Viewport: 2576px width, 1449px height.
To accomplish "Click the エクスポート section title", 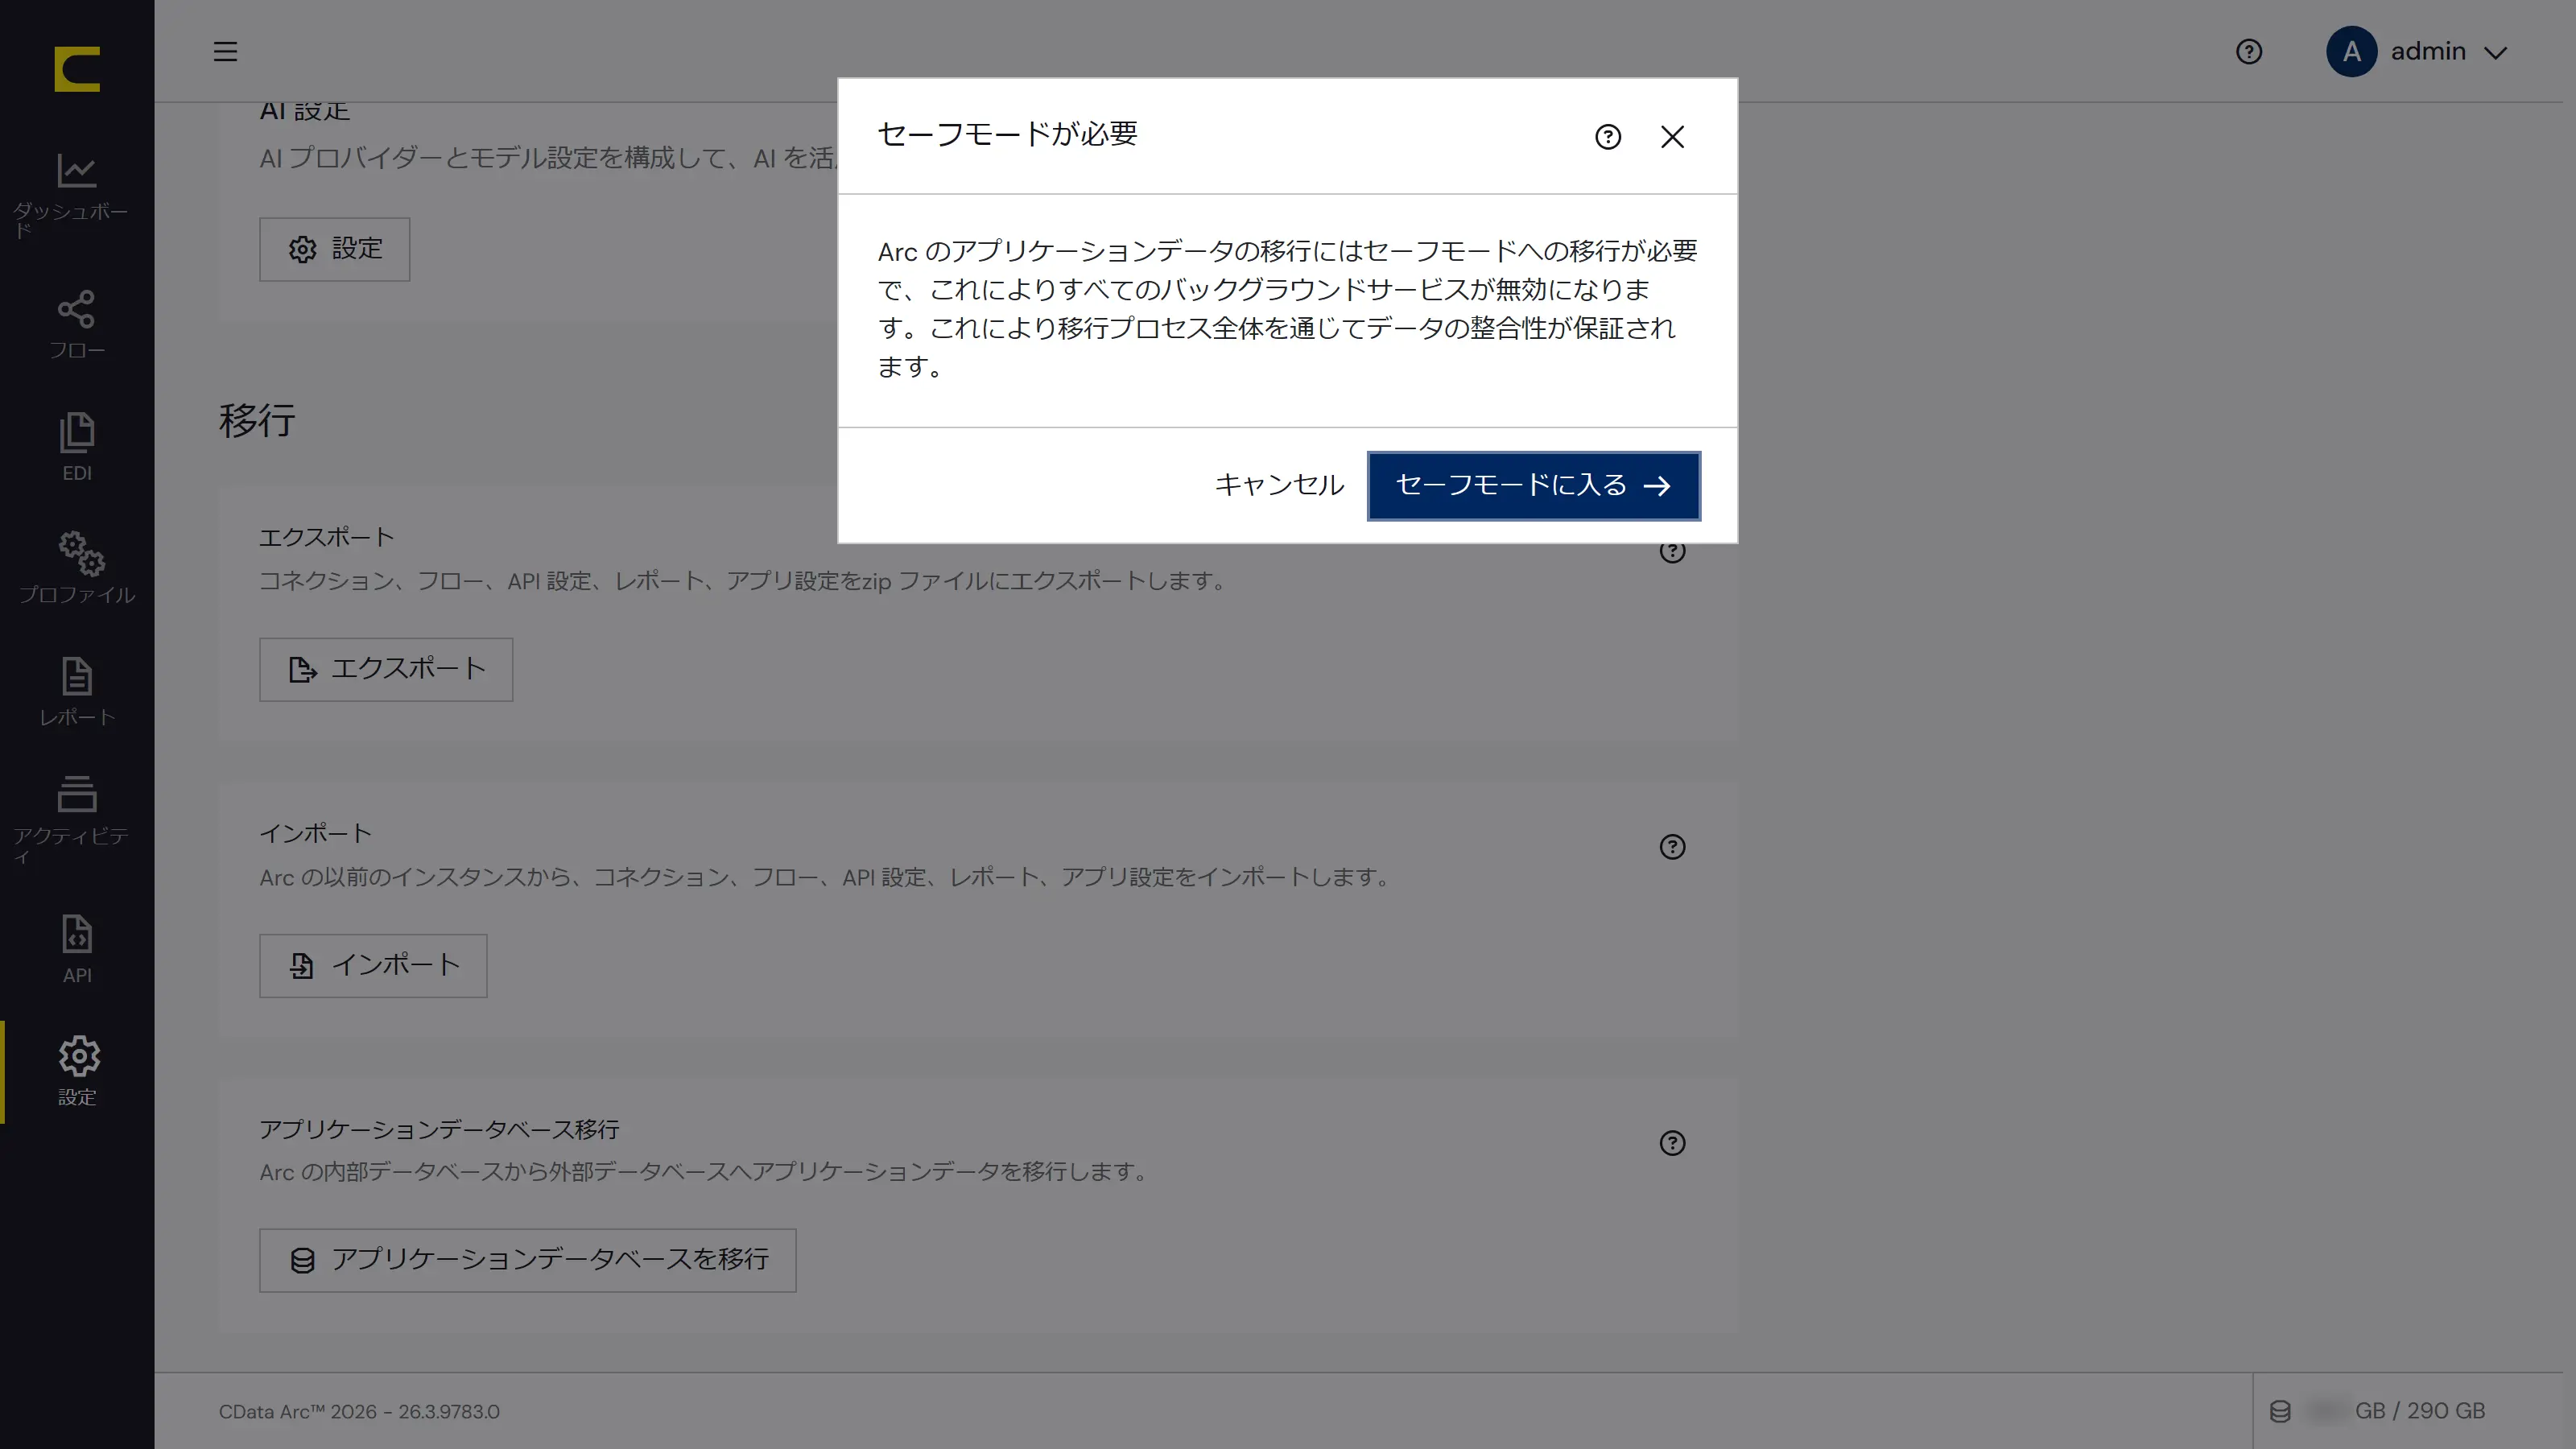I will pos(326,537).
